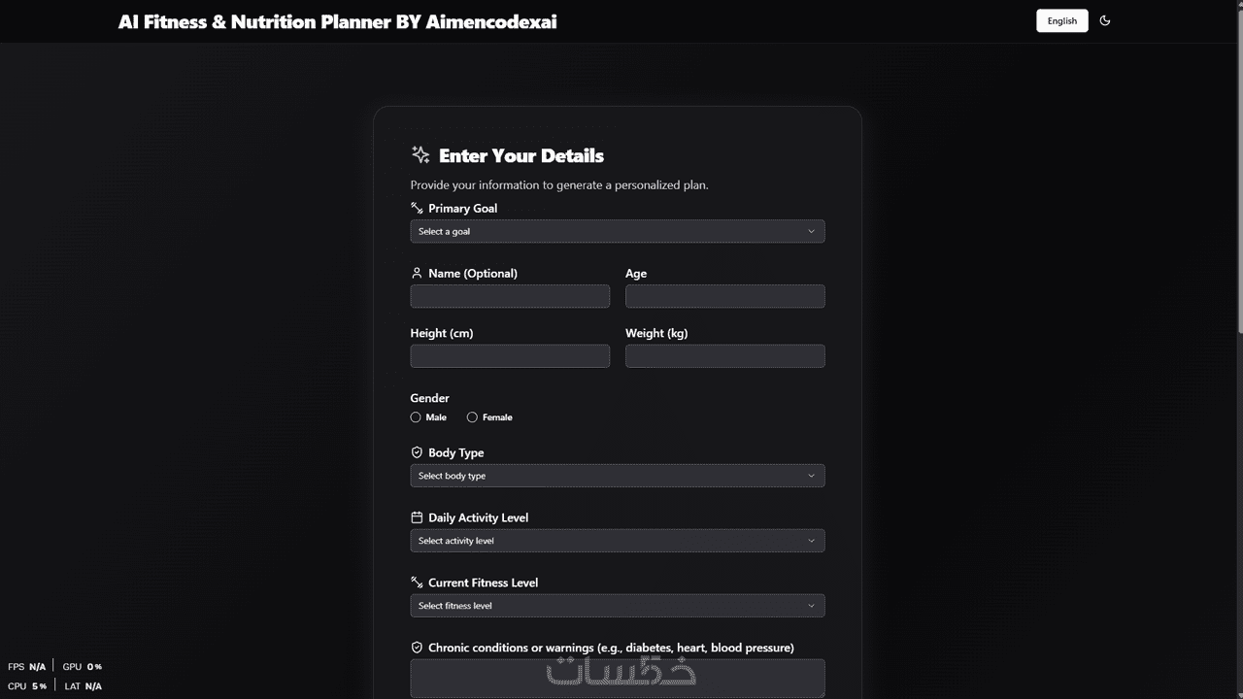Click the person icon beside Name

417,273
